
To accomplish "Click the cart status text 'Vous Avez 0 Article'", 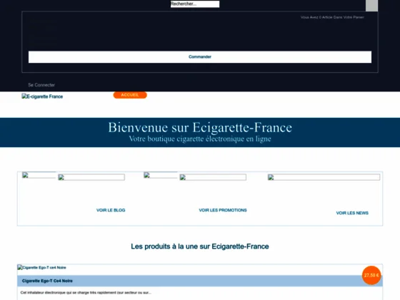I will click(x=332, y=17).
